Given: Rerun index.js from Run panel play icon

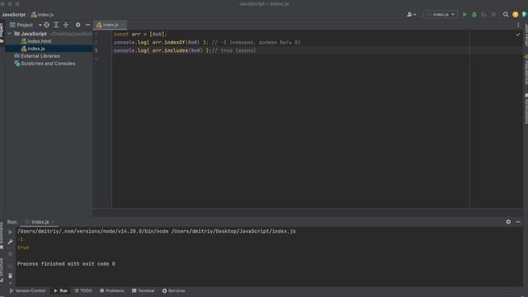Looking at the screenshot, I should tap(10, 232).
